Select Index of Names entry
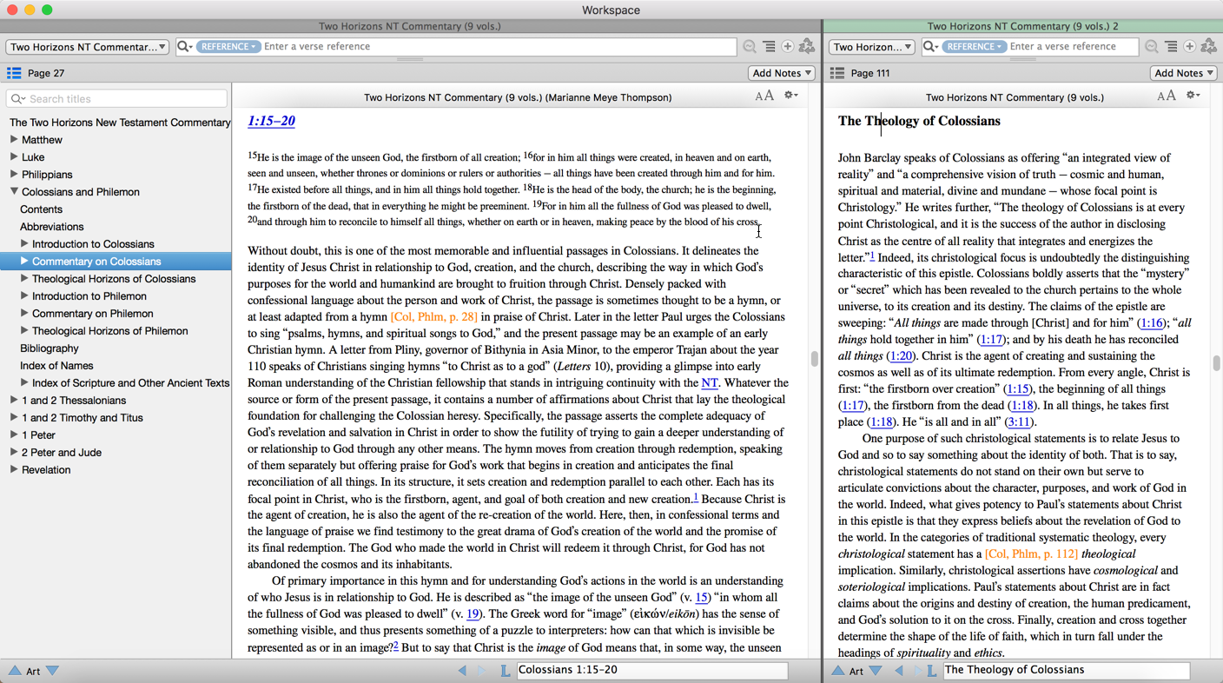This screenshot has height=683, width=1223. pyautogui.click(x=56, y=366)
